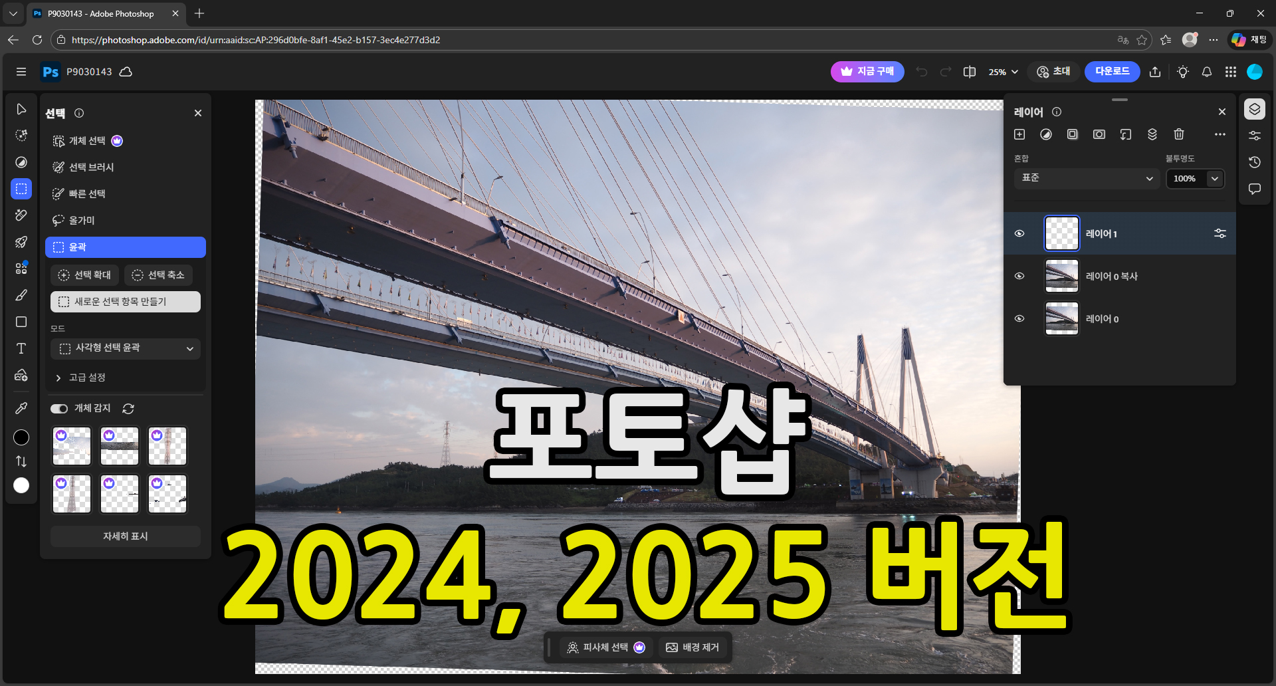This screenshot has width=1276, height=686.
Task: Add an adjustment layer icon
Action: (1046, 135)
